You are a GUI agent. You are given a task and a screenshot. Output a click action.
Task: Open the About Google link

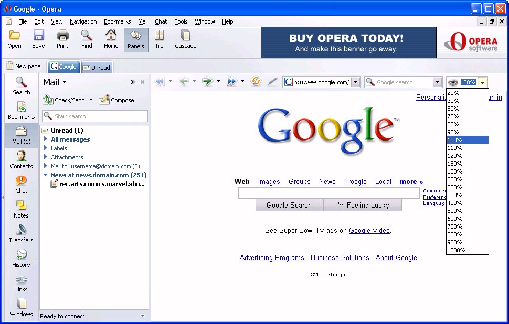point(396,257)
